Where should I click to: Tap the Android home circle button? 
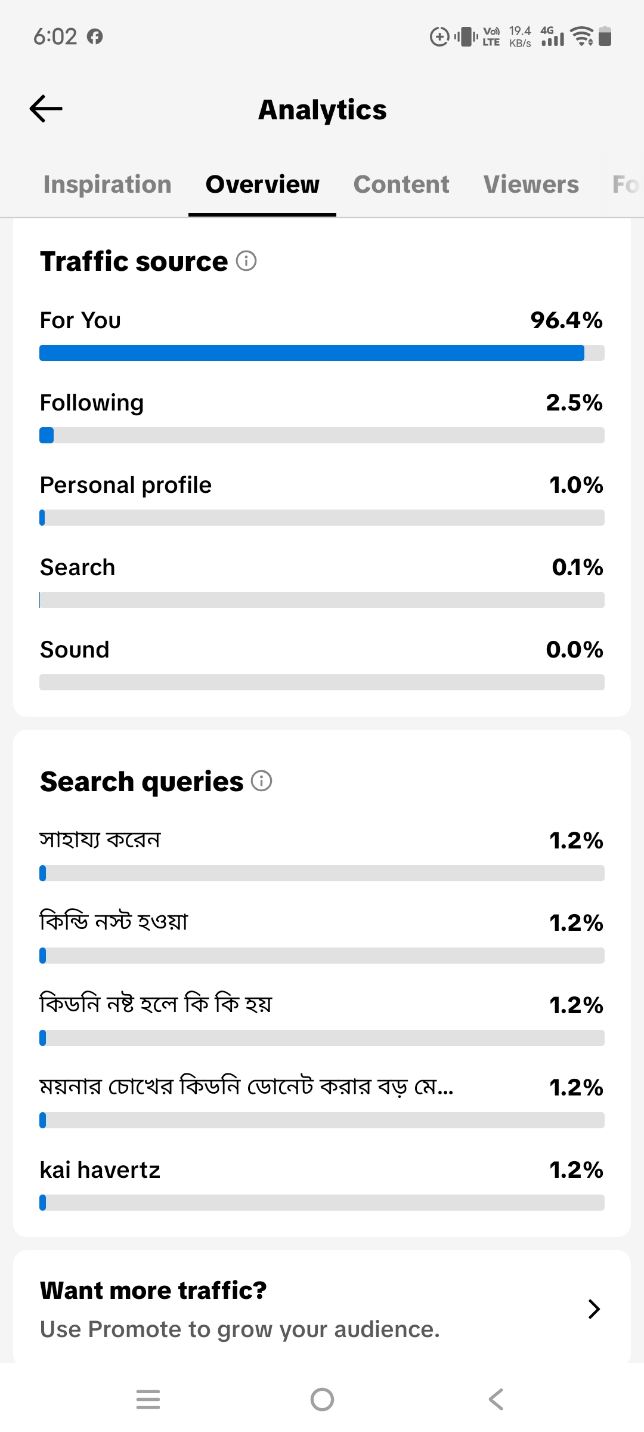322,1399
